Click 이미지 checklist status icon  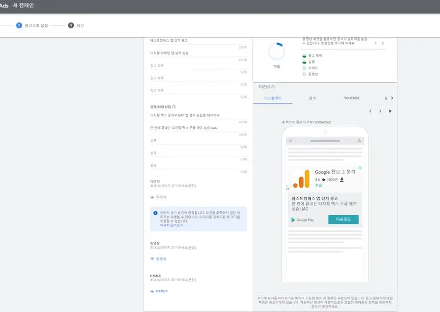304,68
